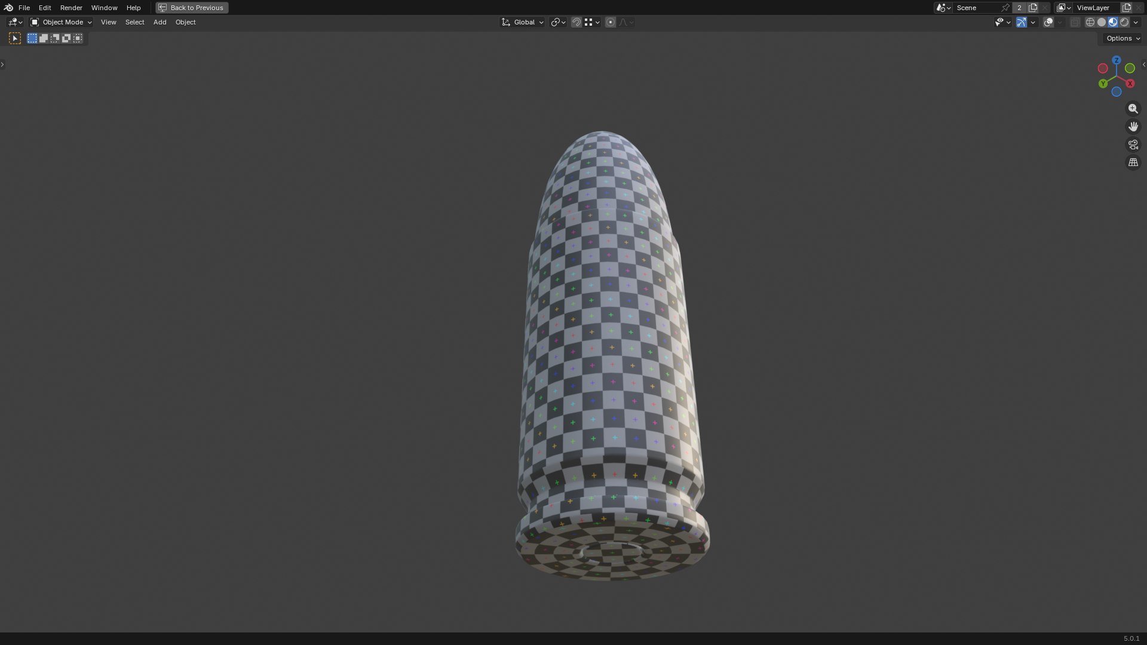Choose Subtract from selection mode
1147x645 pixels.
pyautogui.click(x=55, y=38)
